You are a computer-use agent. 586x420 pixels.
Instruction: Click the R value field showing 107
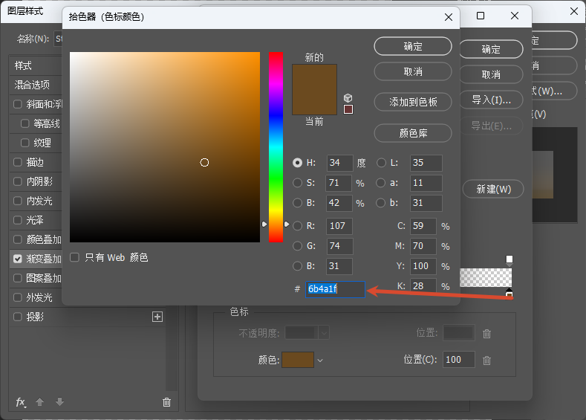pyautogui.click(x=339, y=226)
